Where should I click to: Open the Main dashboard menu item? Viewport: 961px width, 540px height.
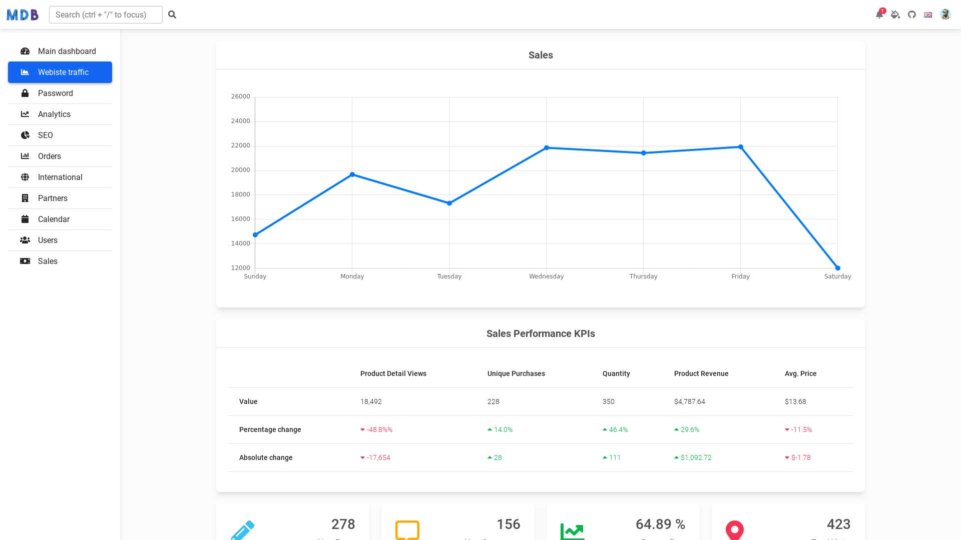[67, 51]
